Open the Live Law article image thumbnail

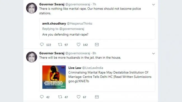[54, 77]
